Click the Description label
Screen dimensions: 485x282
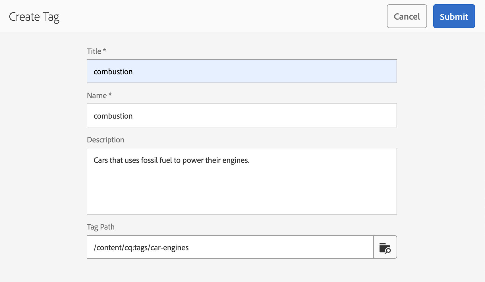click(105, 140)
